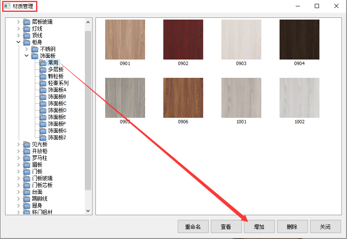Click the 饰面板E folder icon
The height and width of the screenshot is (239, 347).
[43, 117]
